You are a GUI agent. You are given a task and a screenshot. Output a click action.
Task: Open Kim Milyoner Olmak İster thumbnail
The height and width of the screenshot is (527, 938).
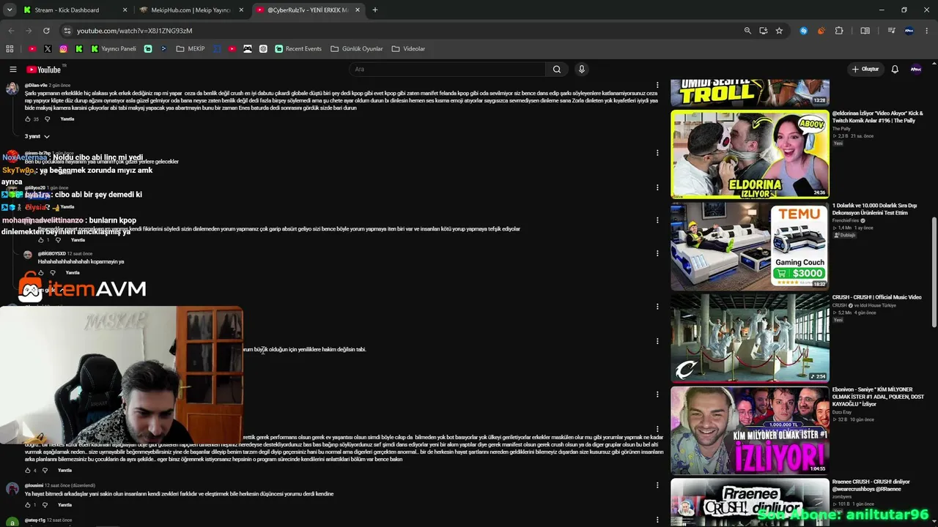tap(750, 430)
